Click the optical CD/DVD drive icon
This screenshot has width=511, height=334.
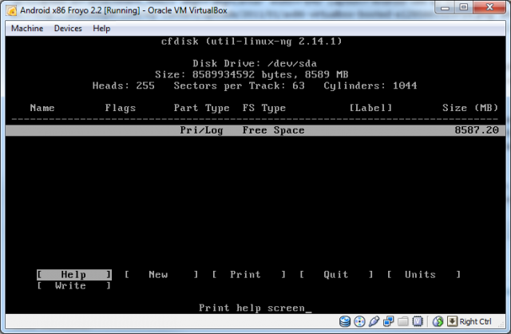(x=359, y=321)
